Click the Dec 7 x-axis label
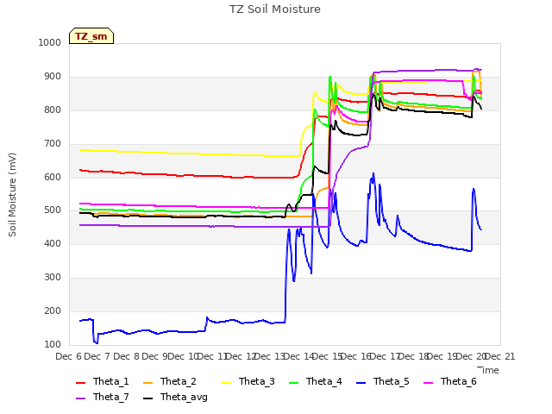The width and height of the screenshot is (552, 414). coord(97,356)
